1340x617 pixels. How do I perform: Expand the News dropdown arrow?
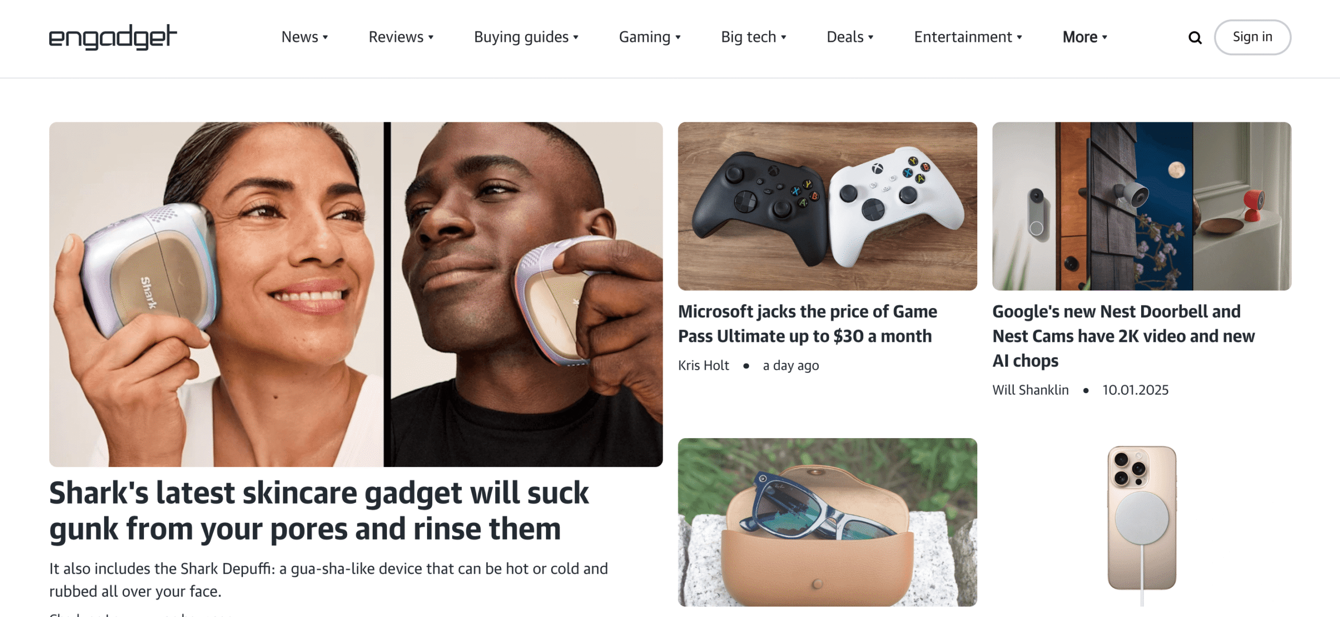coord(326,37)
